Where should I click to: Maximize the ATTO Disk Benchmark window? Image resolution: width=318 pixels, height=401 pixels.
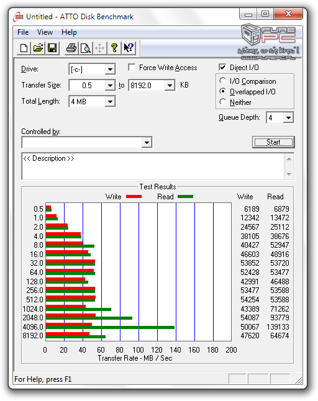265,14
